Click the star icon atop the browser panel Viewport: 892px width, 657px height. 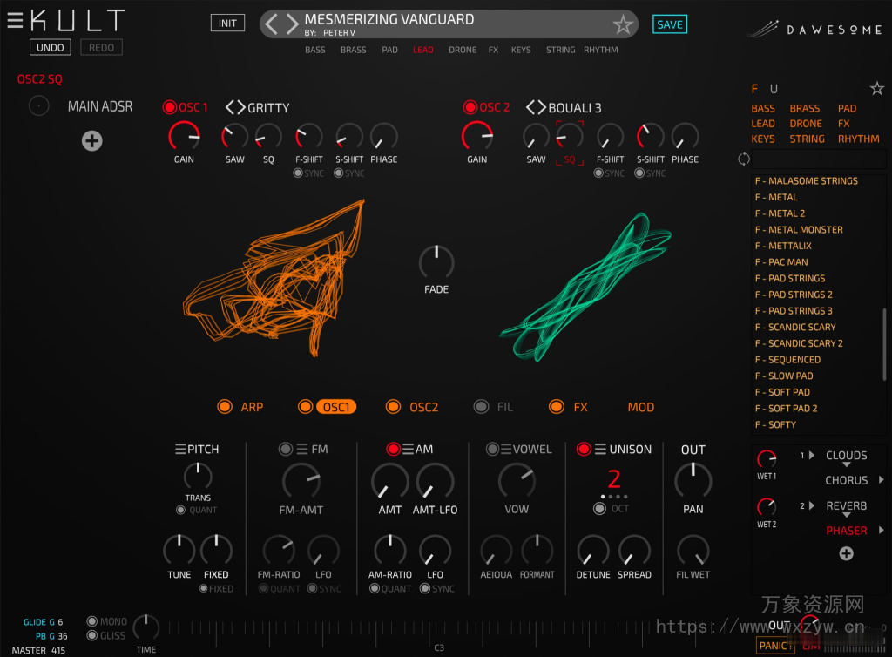(876, 88)
